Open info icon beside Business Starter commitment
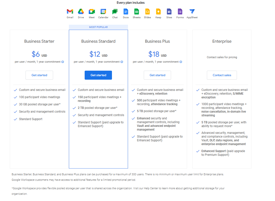The width and height of the screenshot is (275, 201). pyautogui.click(x=63, y=62)
